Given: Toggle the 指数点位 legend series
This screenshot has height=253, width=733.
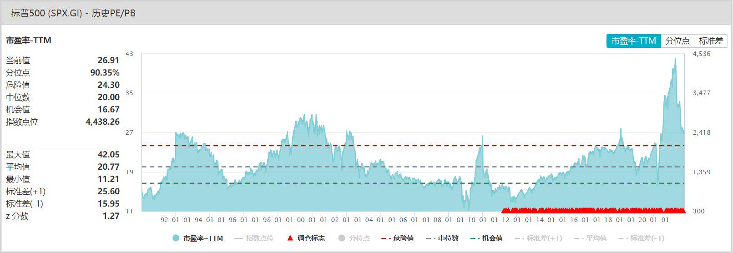Looking at the screenshot, I should (254, 238).
